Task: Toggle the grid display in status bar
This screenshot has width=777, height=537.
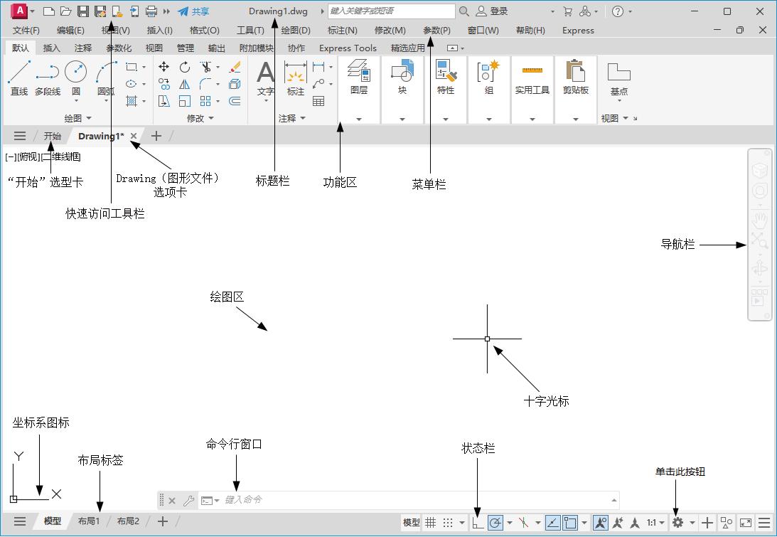Action: [x=431, y=523]
